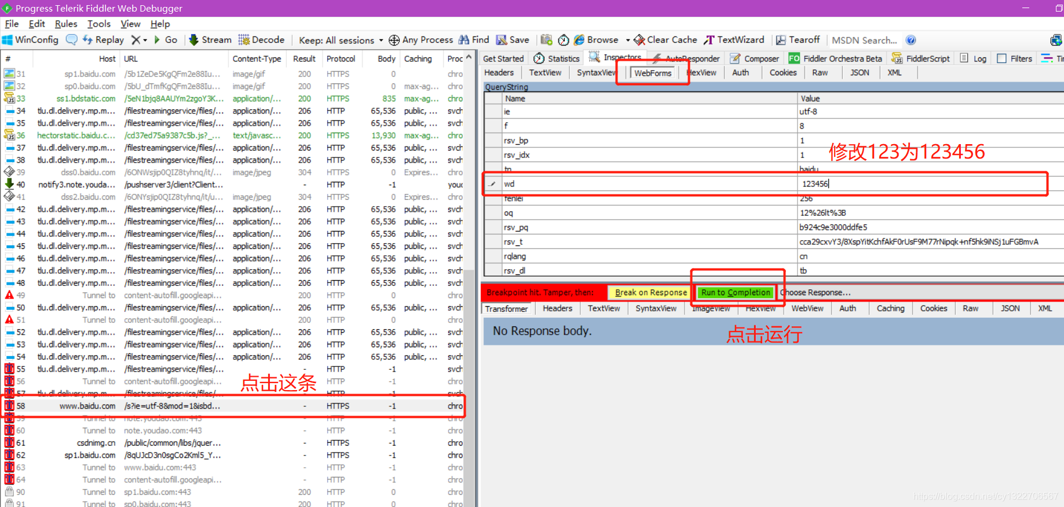Click the timer stopwatch icon

pos(564,40)
